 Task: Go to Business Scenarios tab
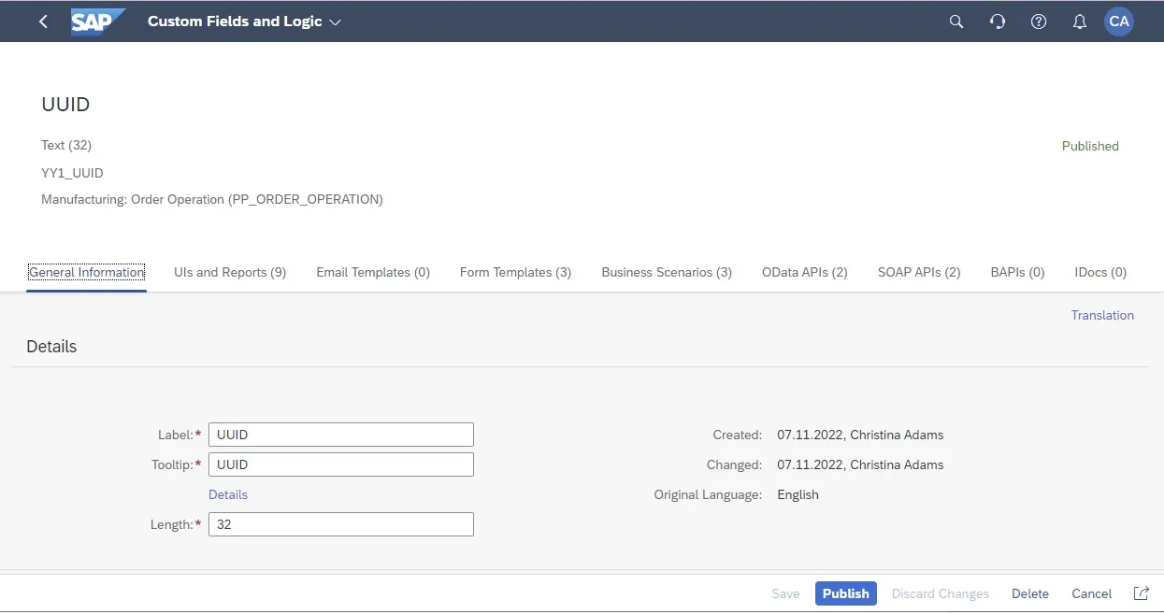pyautogui.click(x=666, y=272)
